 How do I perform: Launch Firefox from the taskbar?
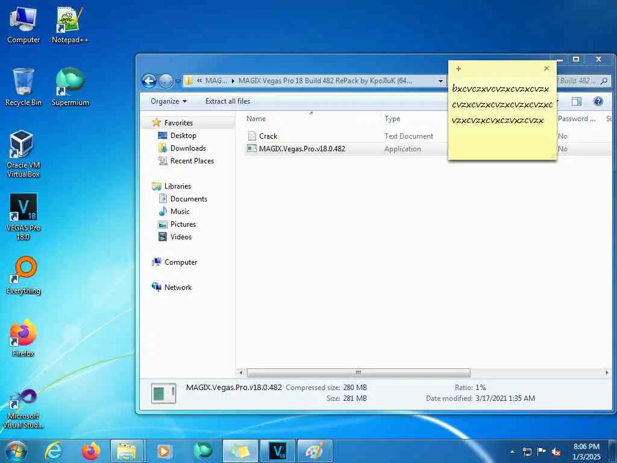coord(90,451)
